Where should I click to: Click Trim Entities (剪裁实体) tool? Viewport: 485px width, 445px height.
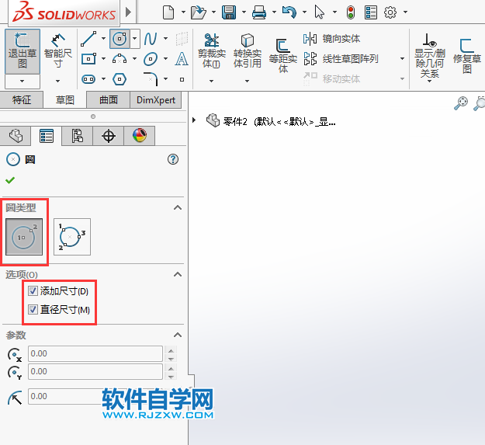click(x=212, y=51)
